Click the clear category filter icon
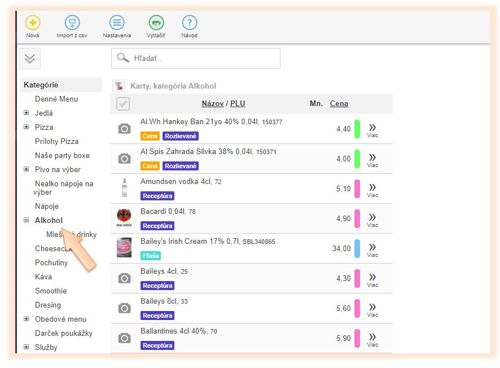Screen dimensions: 500x368 coord(119,86)
